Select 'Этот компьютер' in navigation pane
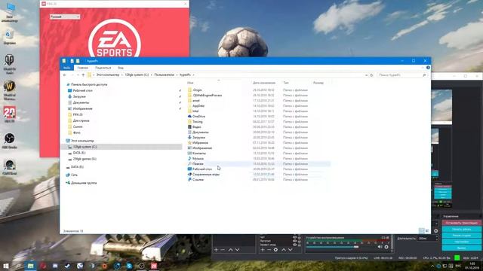Viewport: 483px width, 271px height. (82, 141)
